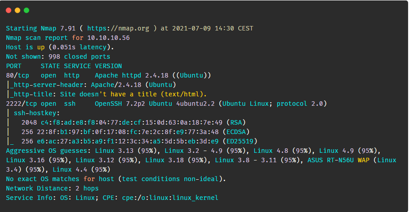The height and width of the screenshot is (212, 409).
Task: Click the red close dot
Action: 9,10
